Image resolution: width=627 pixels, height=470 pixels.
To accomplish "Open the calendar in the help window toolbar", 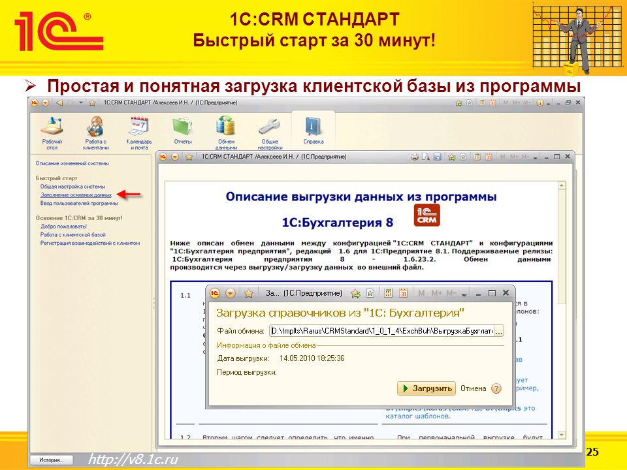I will 489,157.
